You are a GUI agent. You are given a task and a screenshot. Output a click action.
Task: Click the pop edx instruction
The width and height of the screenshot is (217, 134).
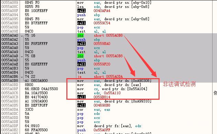89,113
